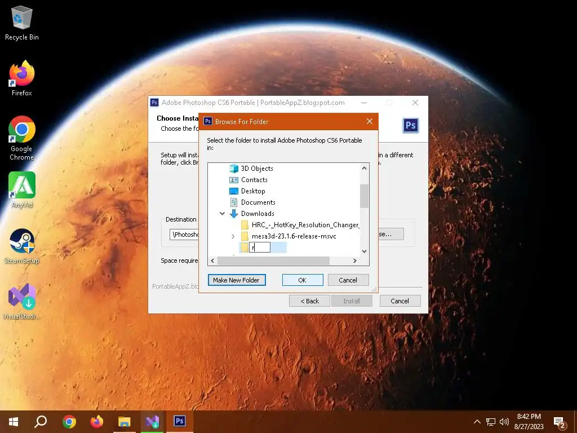Click the Ps icon in Browse dialog title
Screen dimensions: 577x433
coord(208,121)
